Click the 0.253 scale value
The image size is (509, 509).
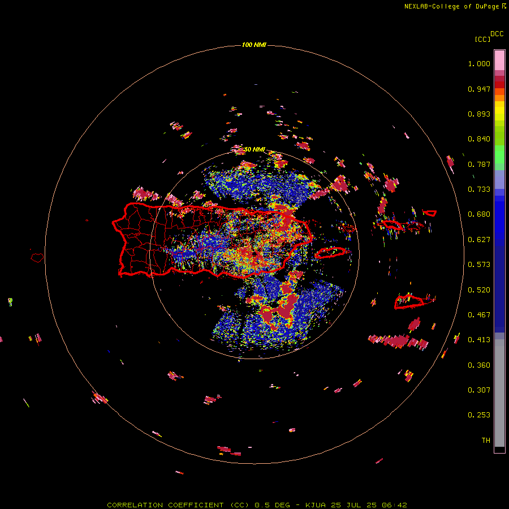click(479, 415)
